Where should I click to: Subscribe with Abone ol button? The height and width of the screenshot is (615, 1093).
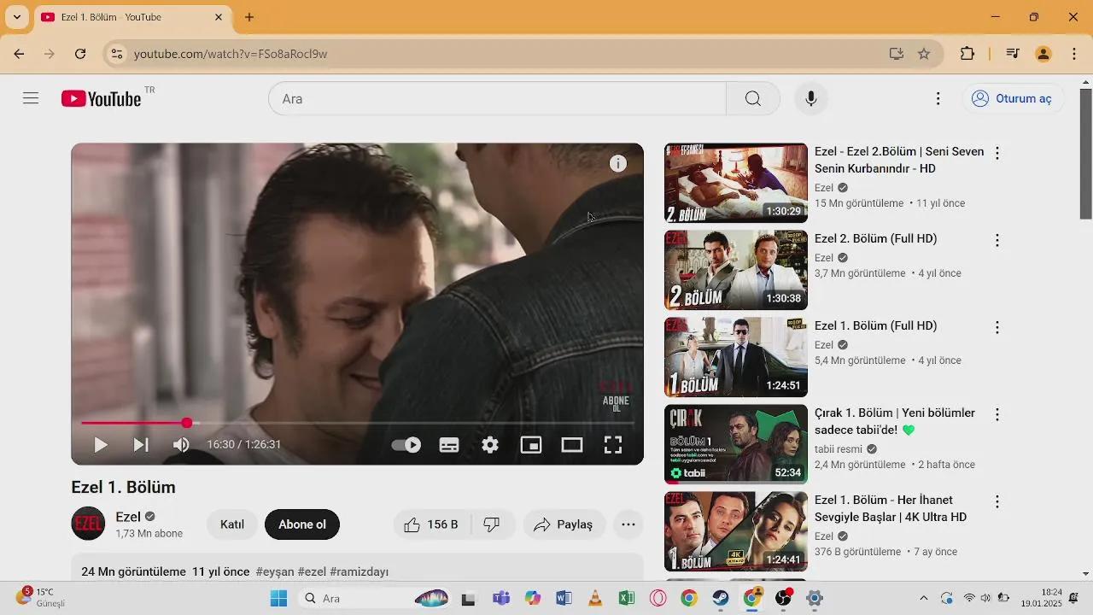point(302,524)
